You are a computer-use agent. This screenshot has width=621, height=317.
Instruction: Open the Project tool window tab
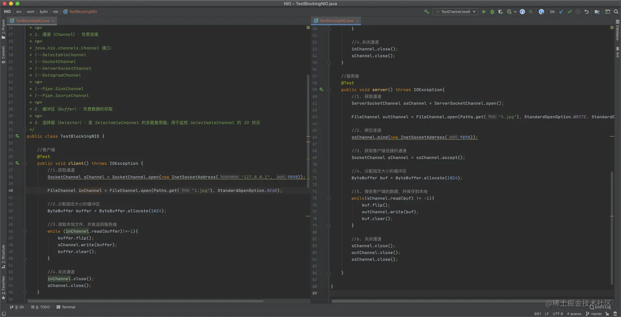click(x=3, y=30)
